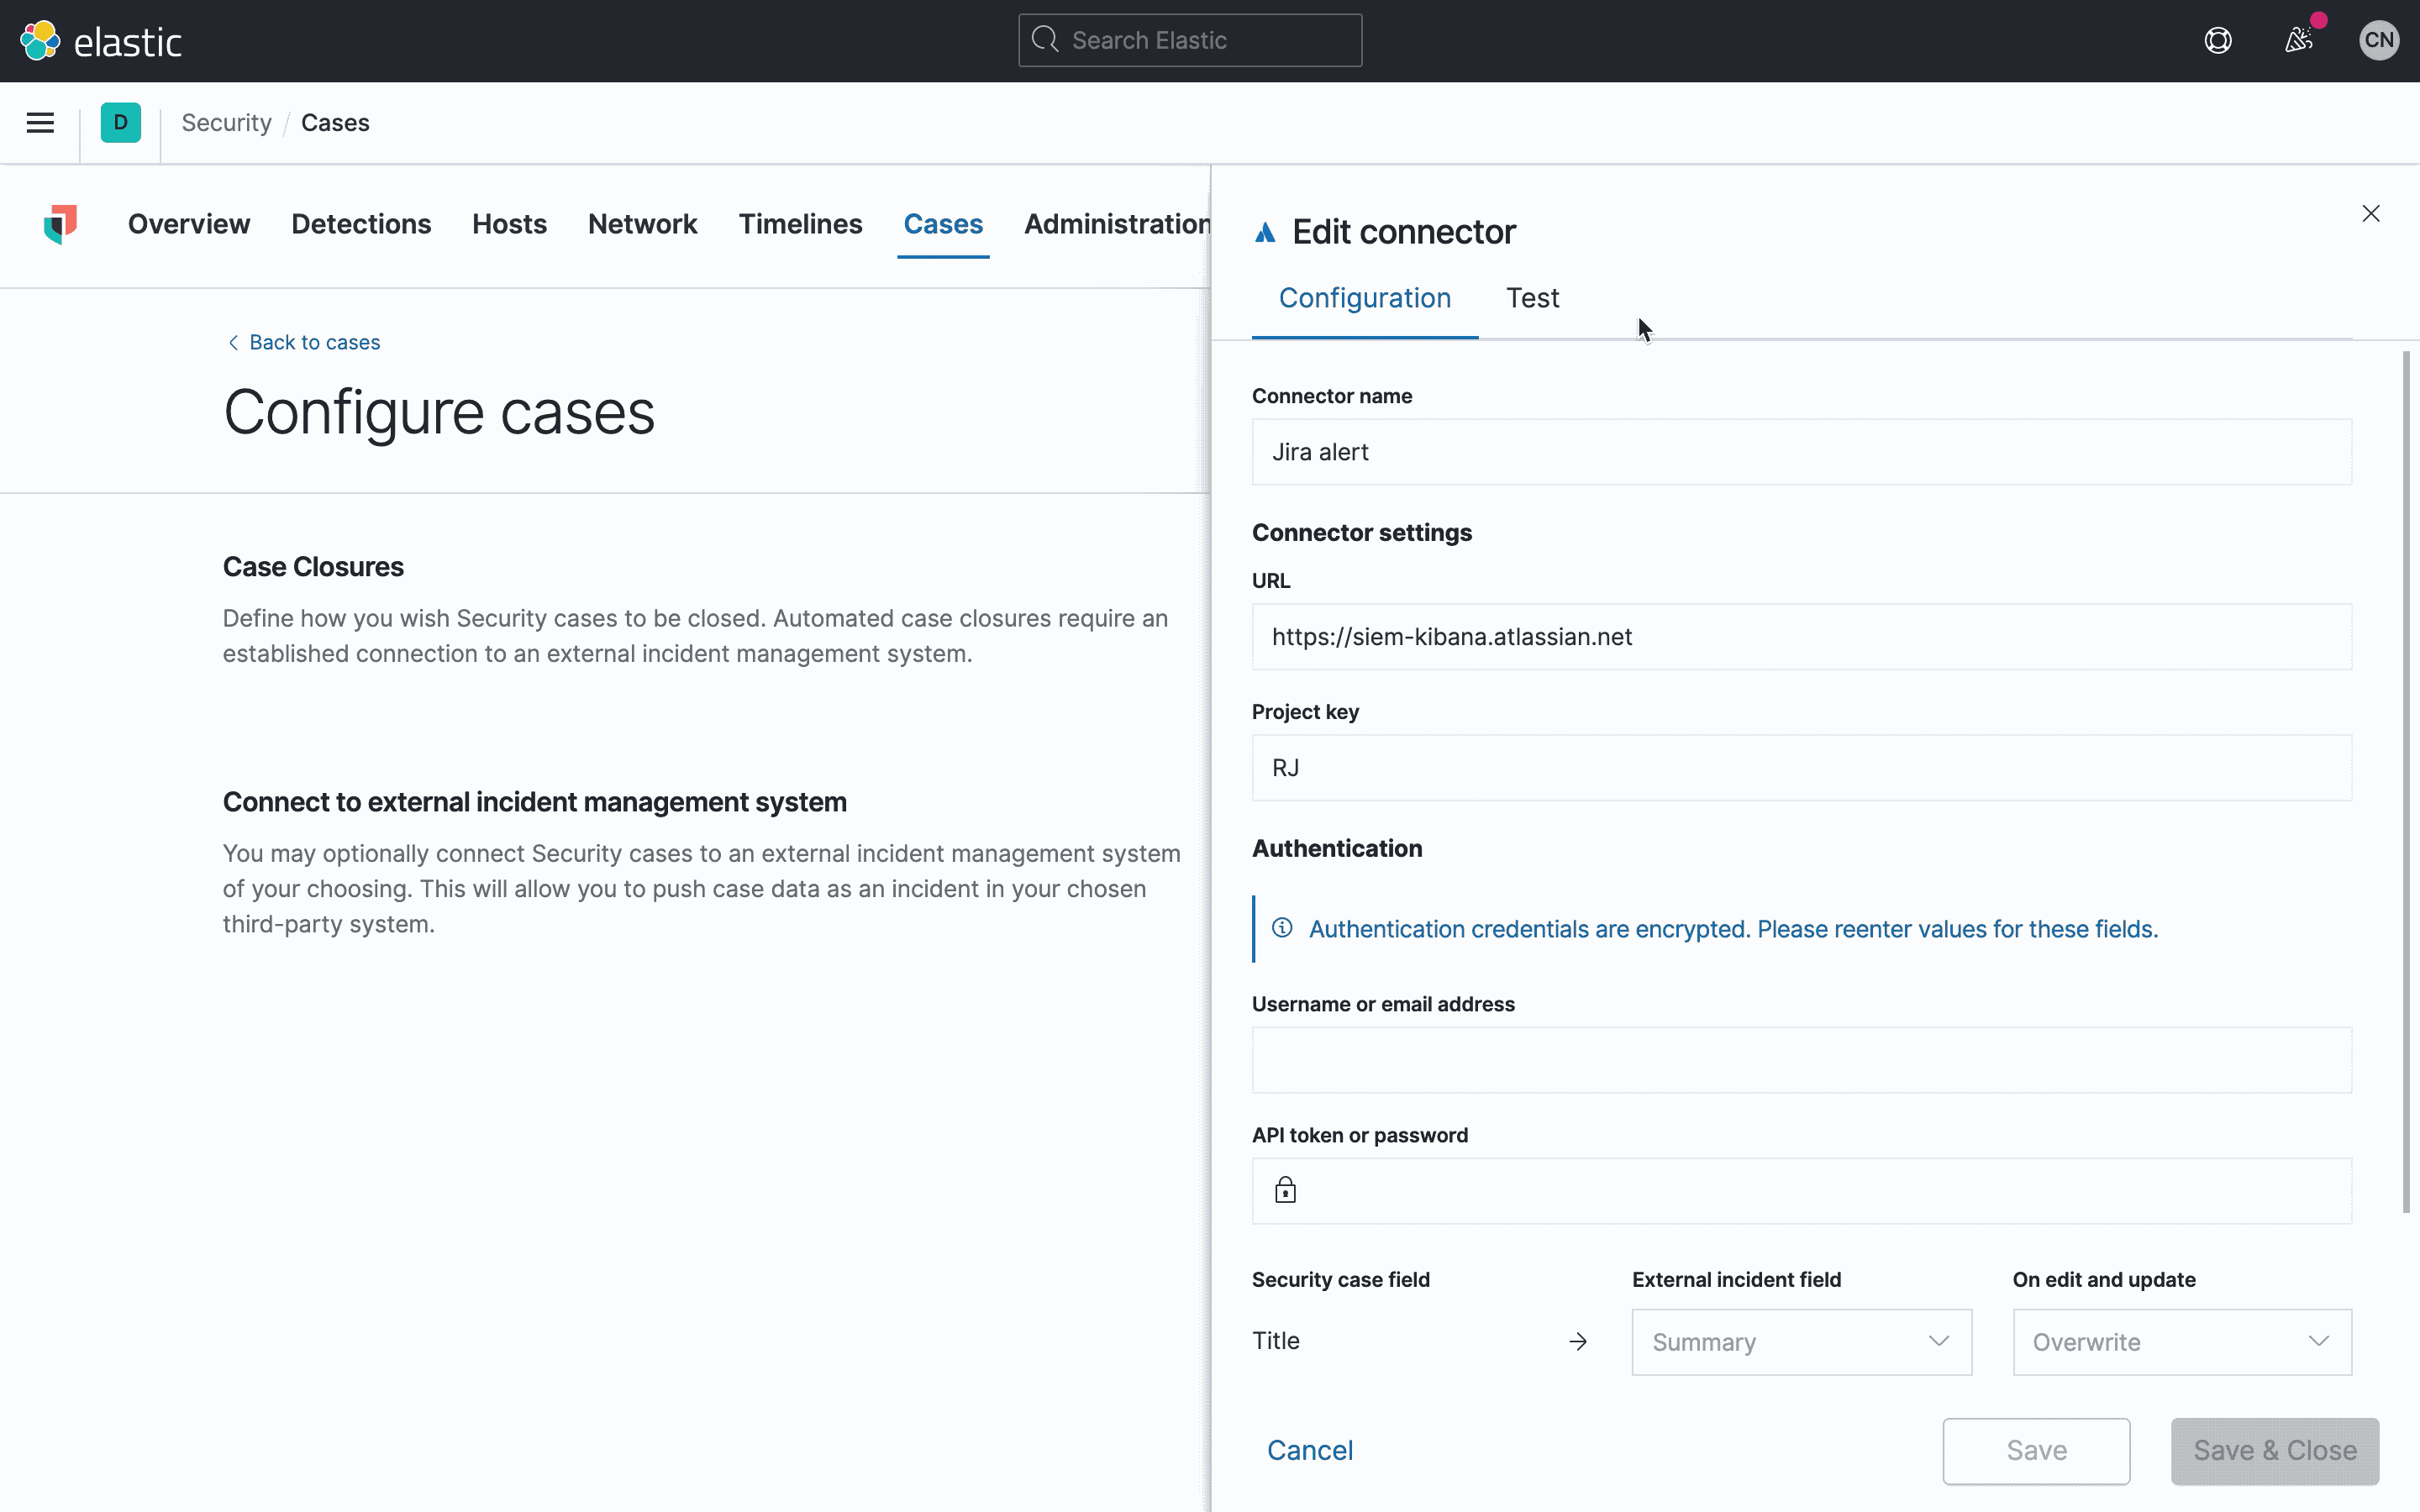Open the hamburger navigation menu
2420x1512 pixels.
(40, 123)
